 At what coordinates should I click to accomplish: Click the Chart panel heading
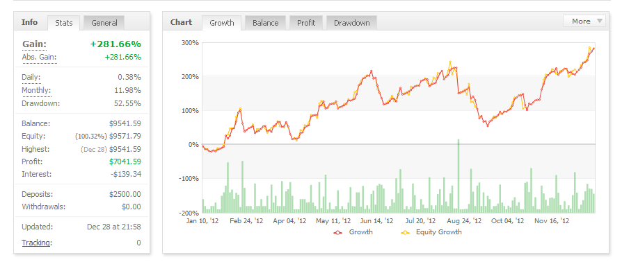coord(181,22)
